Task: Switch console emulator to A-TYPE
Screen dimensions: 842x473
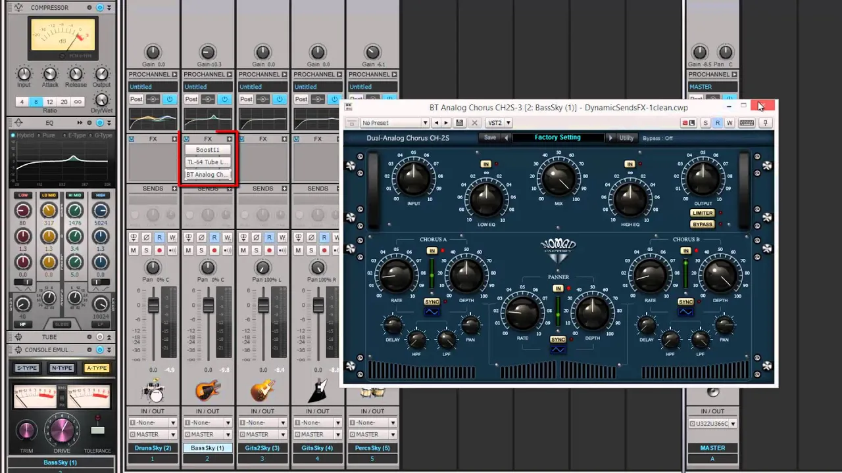Action: click(97, 368)
